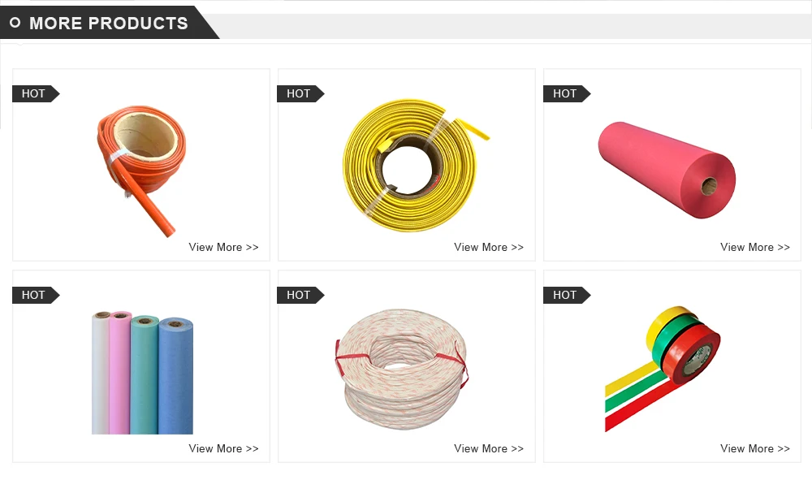Click View More under yellow tubing coil
This screenshot has height=480, width=812.
tap(489, 247)
